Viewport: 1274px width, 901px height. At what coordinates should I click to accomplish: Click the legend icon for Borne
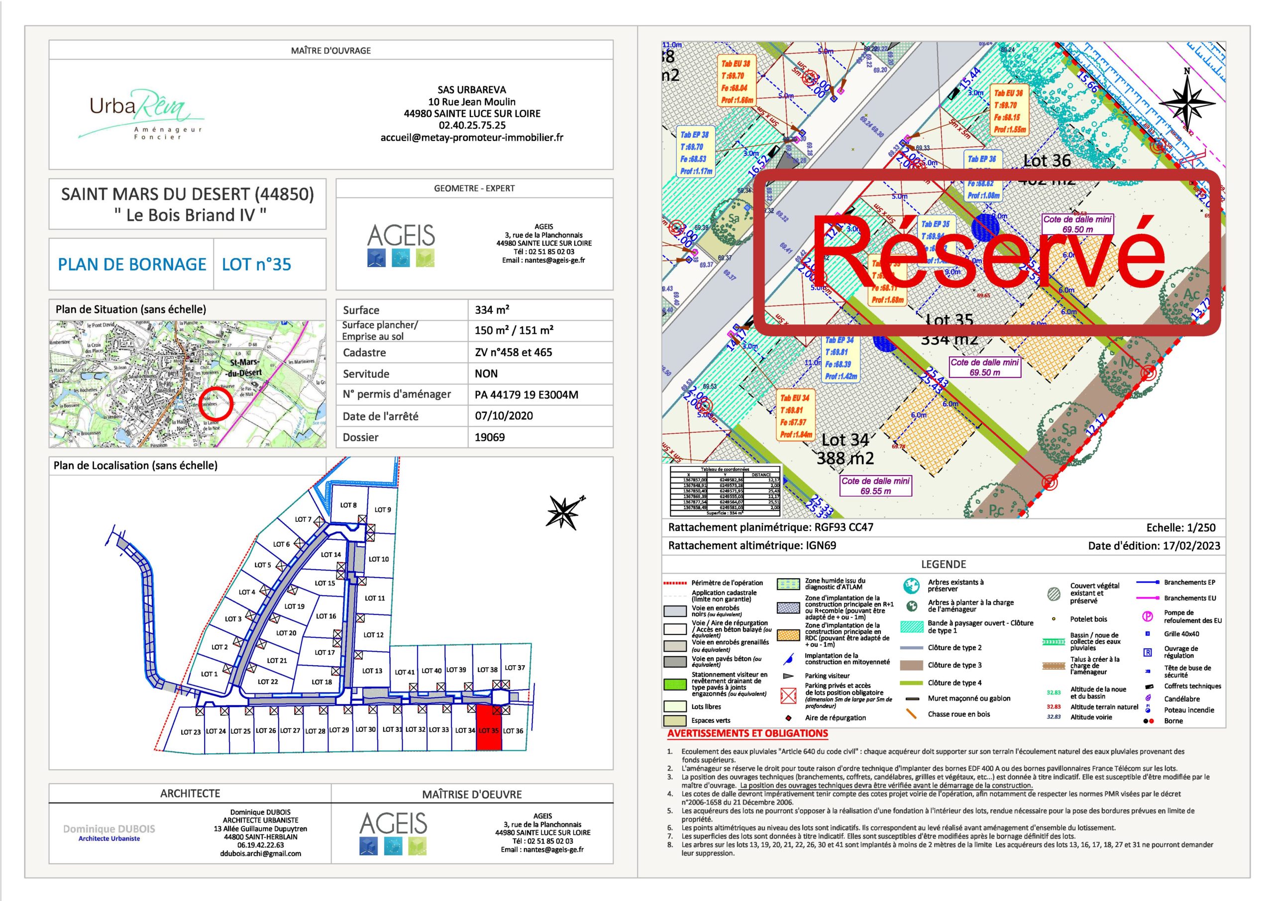(x=1148, y=721)
